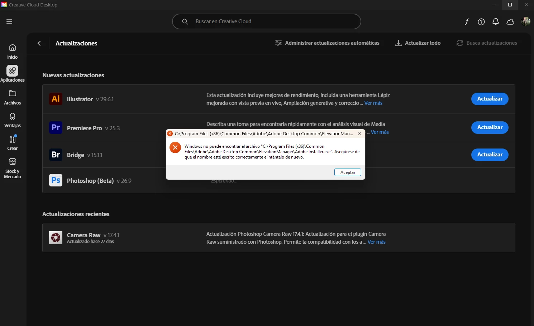The width and height of the screenshot is (534, 326).
Task: Click the Actualizado hace 27 días text
Action: (90, 242)
